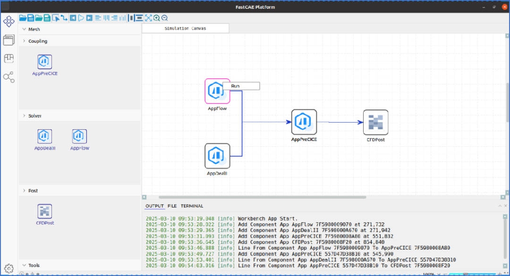
Task: Open settings via the gear icon
Action: tap(9, 268)
